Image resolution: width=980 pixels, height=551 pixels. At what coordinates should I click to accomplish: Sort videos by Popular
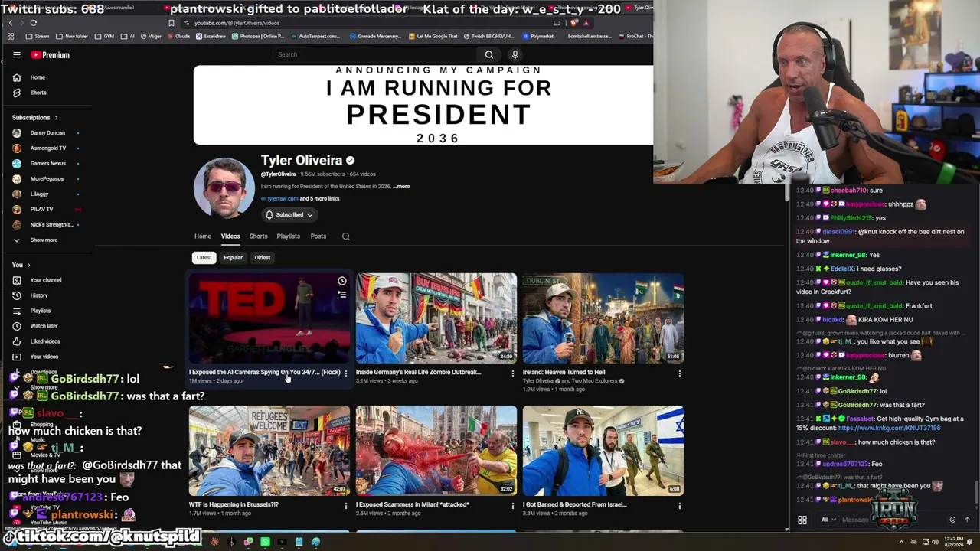click(234, 258)
